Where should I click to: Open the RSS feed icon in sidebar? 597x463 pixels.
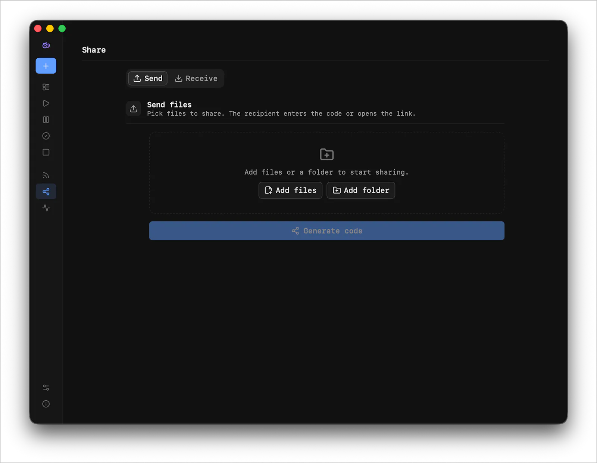(46, 175)
